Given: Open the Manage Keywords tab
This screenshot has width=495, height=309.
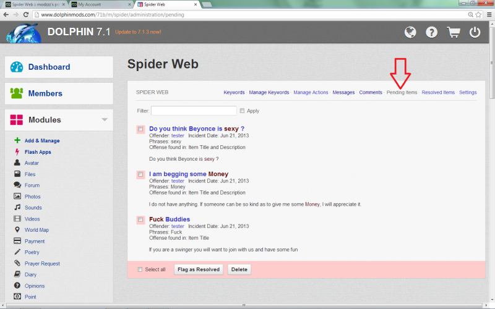Looking at the screenshot, I should [269, 93].
